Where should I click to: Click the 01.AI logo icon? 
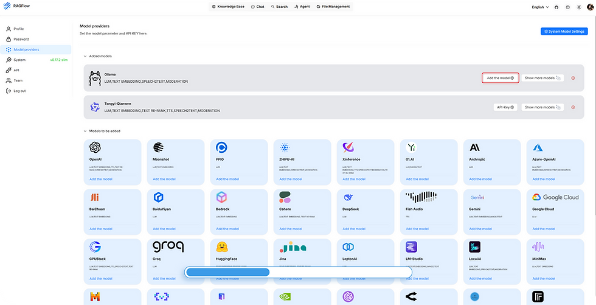tap(411, 147)
